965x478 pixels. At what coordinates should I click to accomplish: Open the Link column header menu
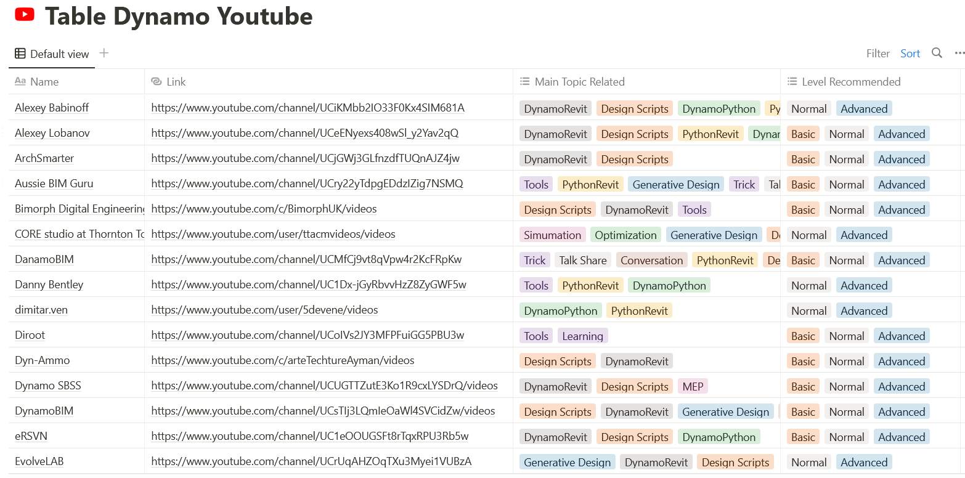(x=176, y=81)
